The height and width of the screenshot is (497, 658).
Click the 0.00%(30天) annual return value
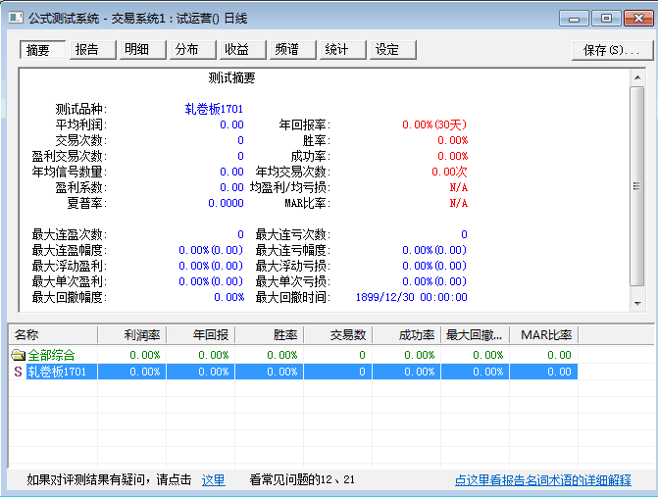[434, 124]
